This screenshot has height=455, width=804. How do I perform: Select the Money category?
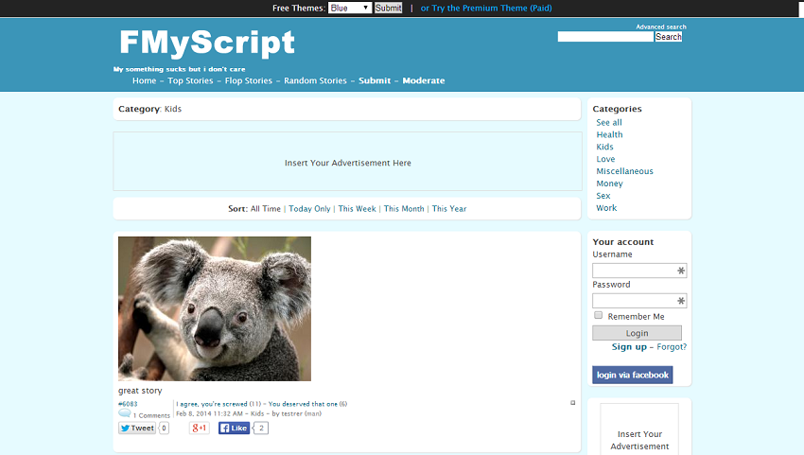tap(609, 184)
